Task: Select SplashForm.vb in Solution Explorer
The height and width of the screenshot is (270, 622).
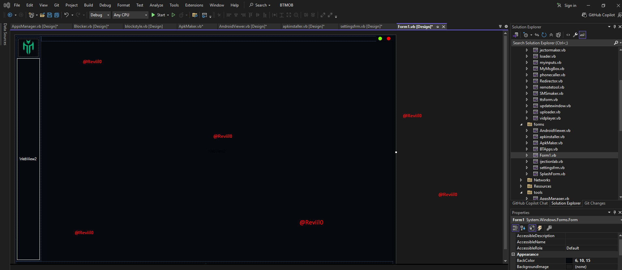Action: click(x=552, y=174)
